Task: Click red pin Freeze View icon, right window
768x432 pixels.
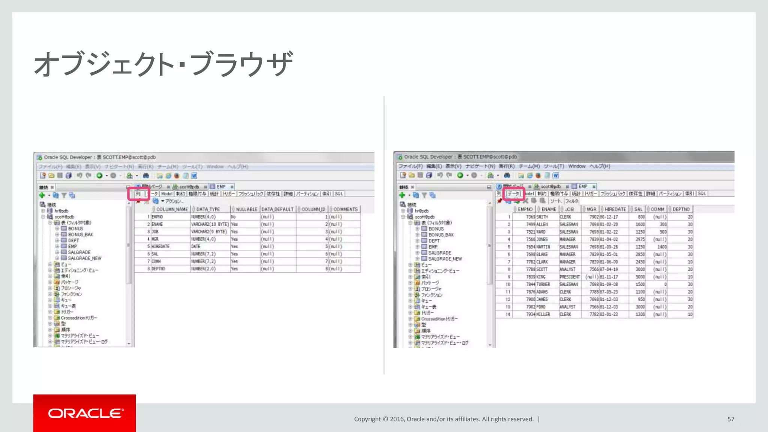Action: tap(499, 201)
